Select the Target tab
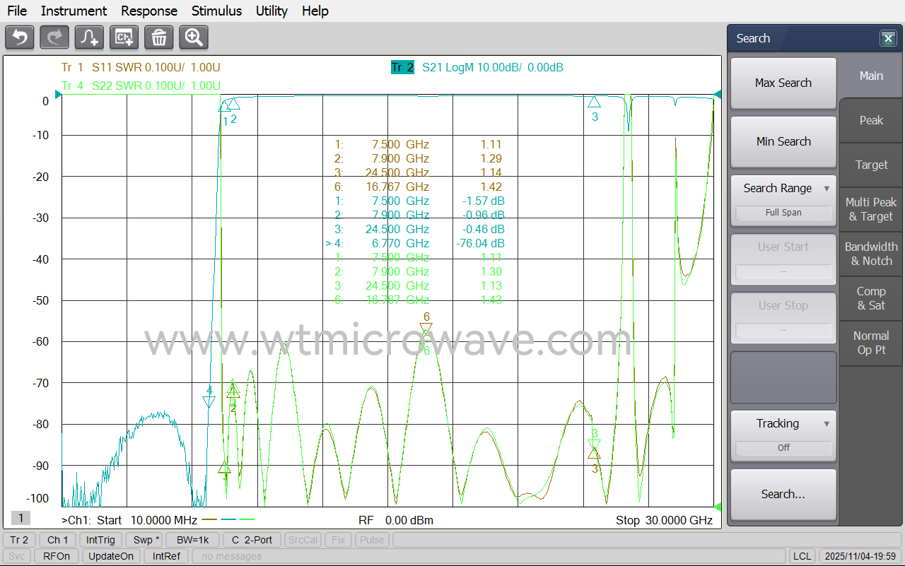This screenshot has height=566, width=905. [871, 165]
